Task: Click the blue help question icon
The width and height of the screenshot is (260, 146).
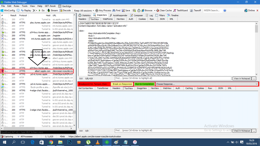Action: click(x=225, y=10)
